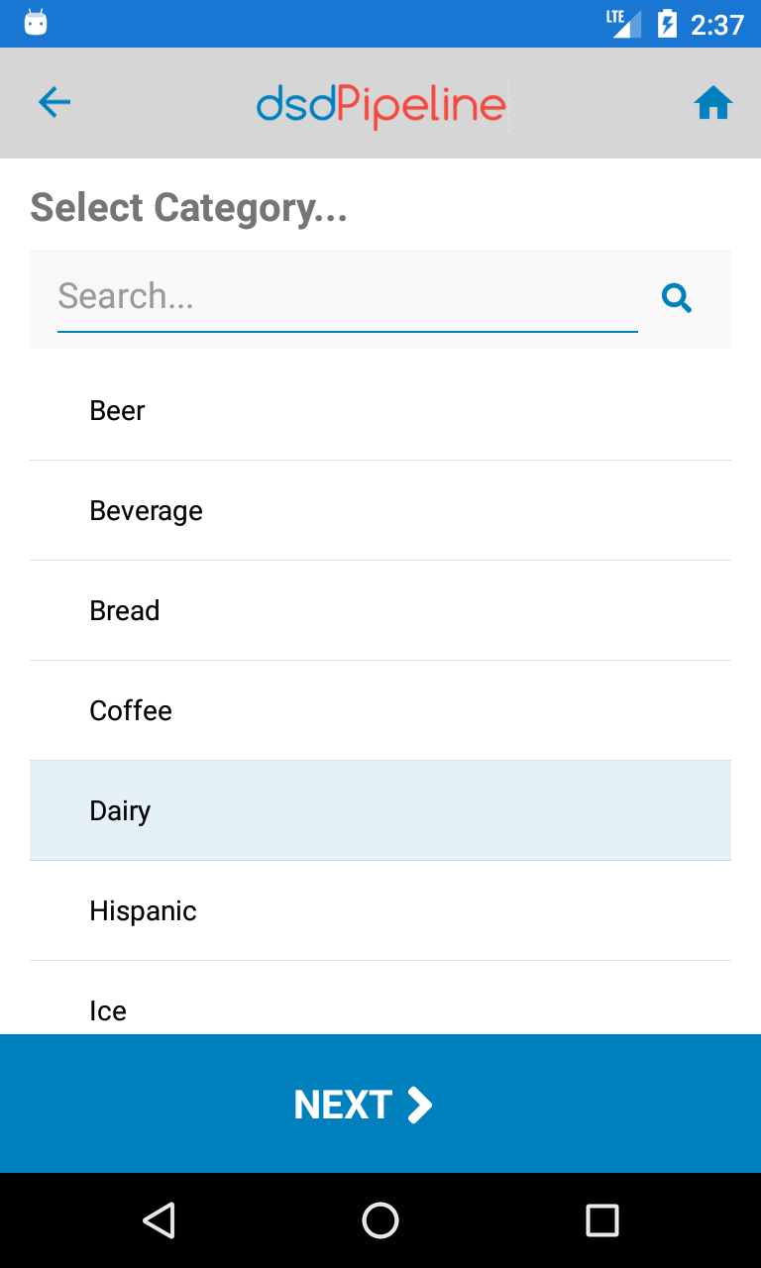Image resolution: width=761 pixels, height=1268 pixels.
Task: Tap the Android back navigation triangle
Action: (159, 1220)
